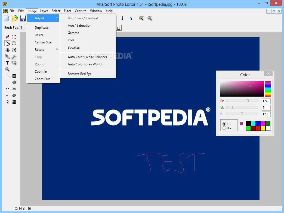The image size is (284, 213).
Task: Click the zoom out toolbar icon
Action: (150, 18)
